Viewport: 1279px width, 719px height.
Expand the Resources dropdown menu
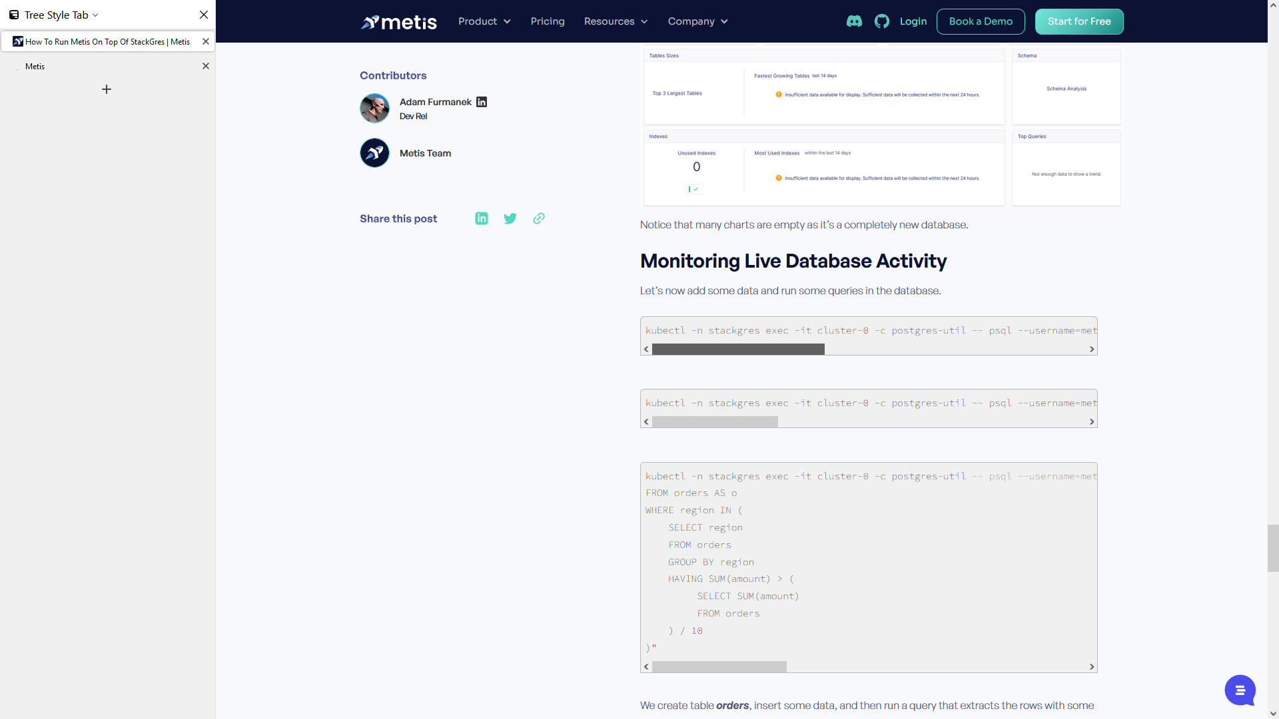[x=616, y=21]
